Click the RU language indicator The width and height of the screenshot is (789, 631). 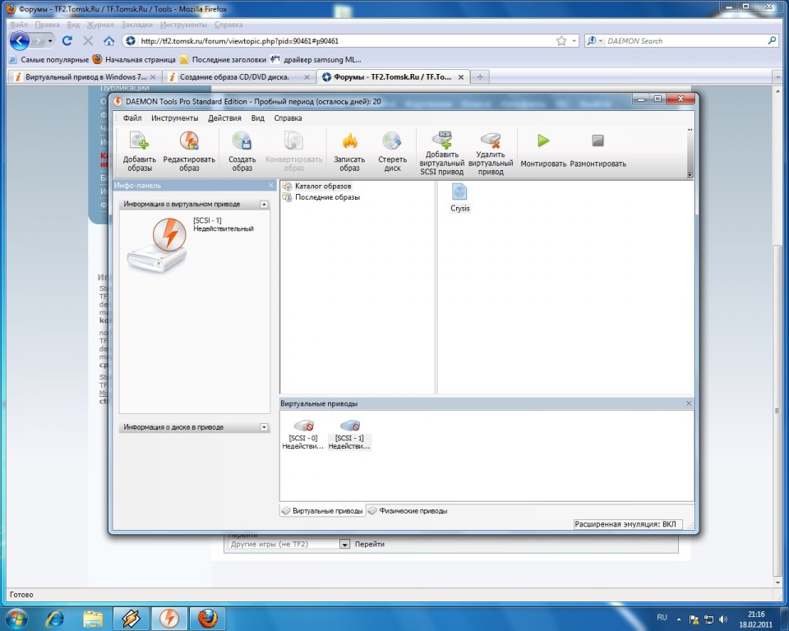(662, 617)
